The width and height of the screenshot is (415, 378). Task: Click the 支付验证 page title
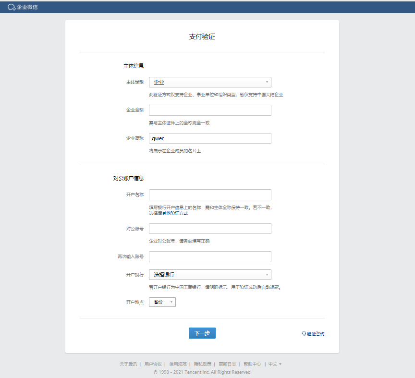(202, 37)
